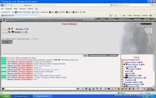Click info icon next to Evchik
156x98 pixels.
point(138,69)
